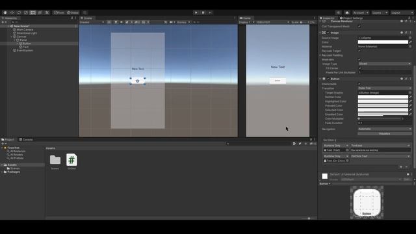
Task: Remove the selected On Click event entry
Action: tap(406, 167)
